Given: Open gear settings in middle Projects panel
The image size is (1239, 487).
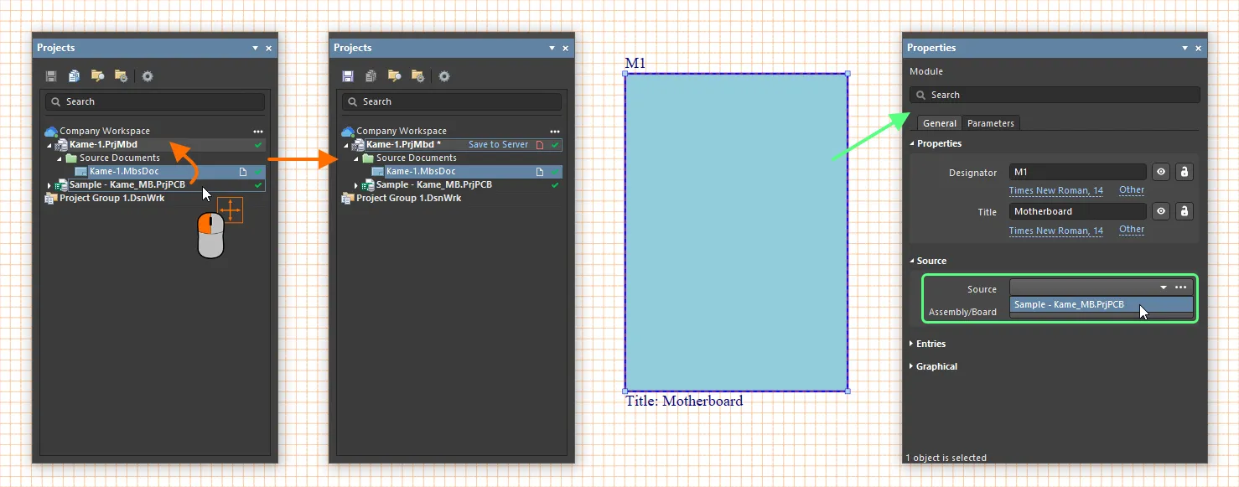Looking at the screenshot, I should 444,76.
